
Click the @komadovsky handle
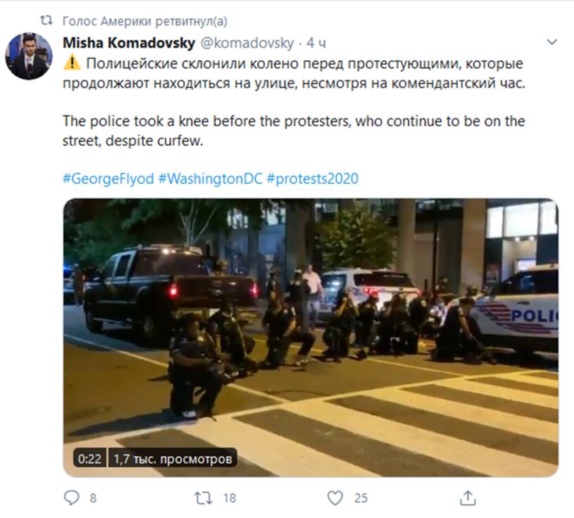[247, 43]
